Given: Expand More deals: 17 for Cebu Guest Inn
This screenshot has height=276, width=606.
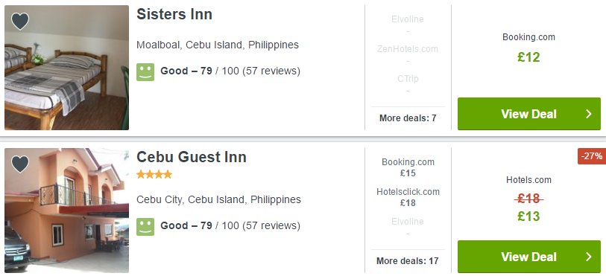Looking at the screenshot, I should 408,261.
